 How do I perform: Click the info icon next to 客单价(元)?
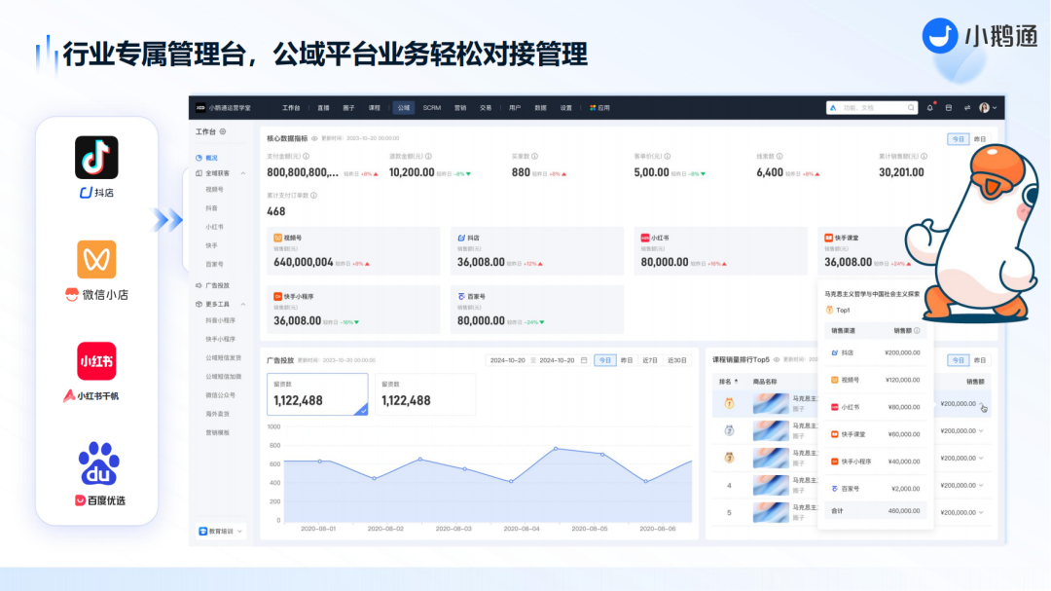pos(668,157)
